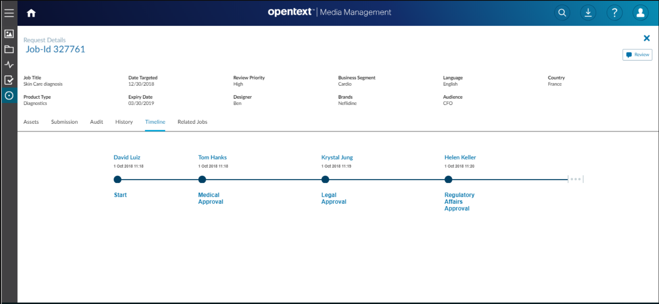This screenshot has width=659, height=304.
Task: Switch to the Submission tab
Action: (x=64, y=122)
